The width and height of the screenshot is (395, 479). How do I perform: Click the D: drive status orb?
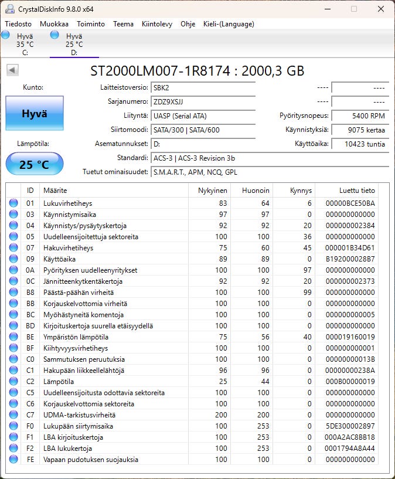point(55,35)
